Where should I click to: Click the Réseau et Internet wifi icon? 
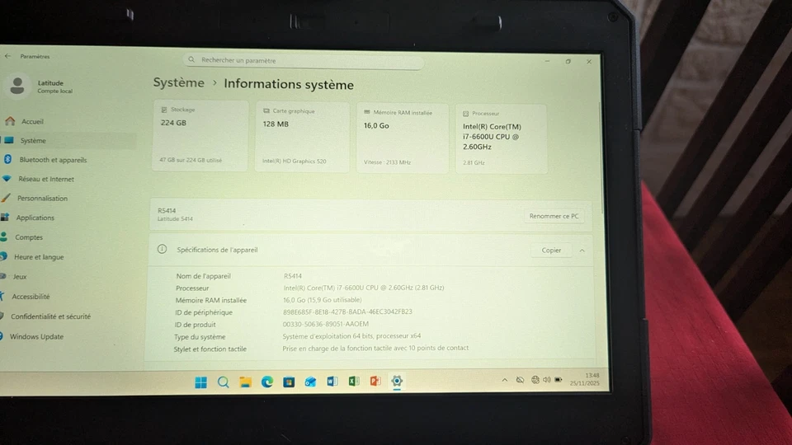(7, 179)
